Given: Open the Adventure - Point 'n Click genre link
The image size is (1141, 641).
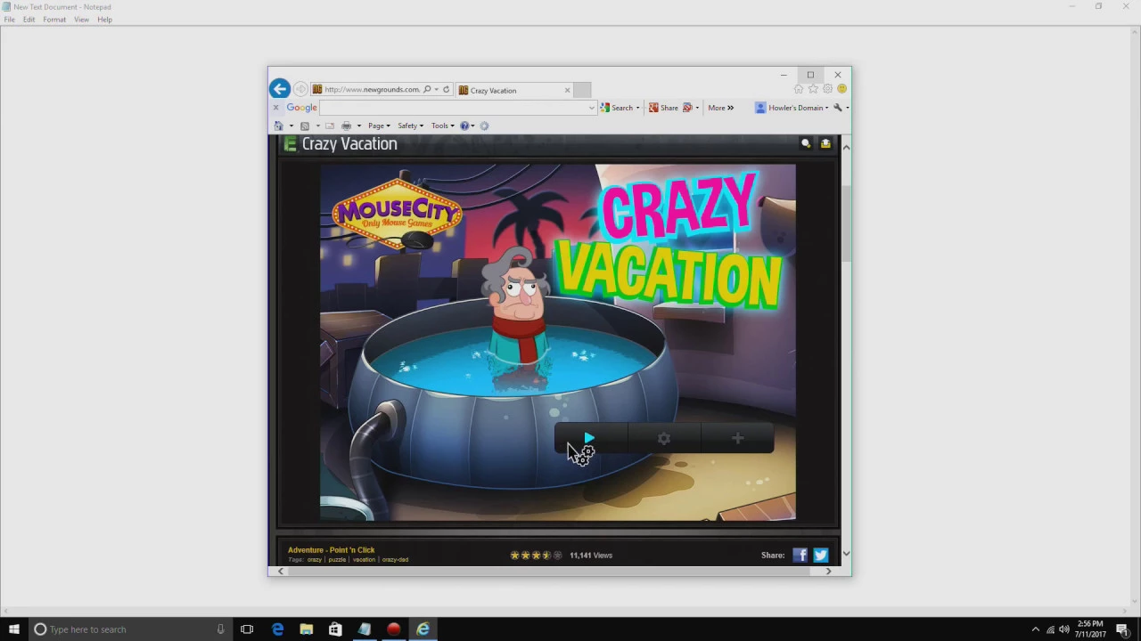Looking at the screenshot, I should (331, 549).
